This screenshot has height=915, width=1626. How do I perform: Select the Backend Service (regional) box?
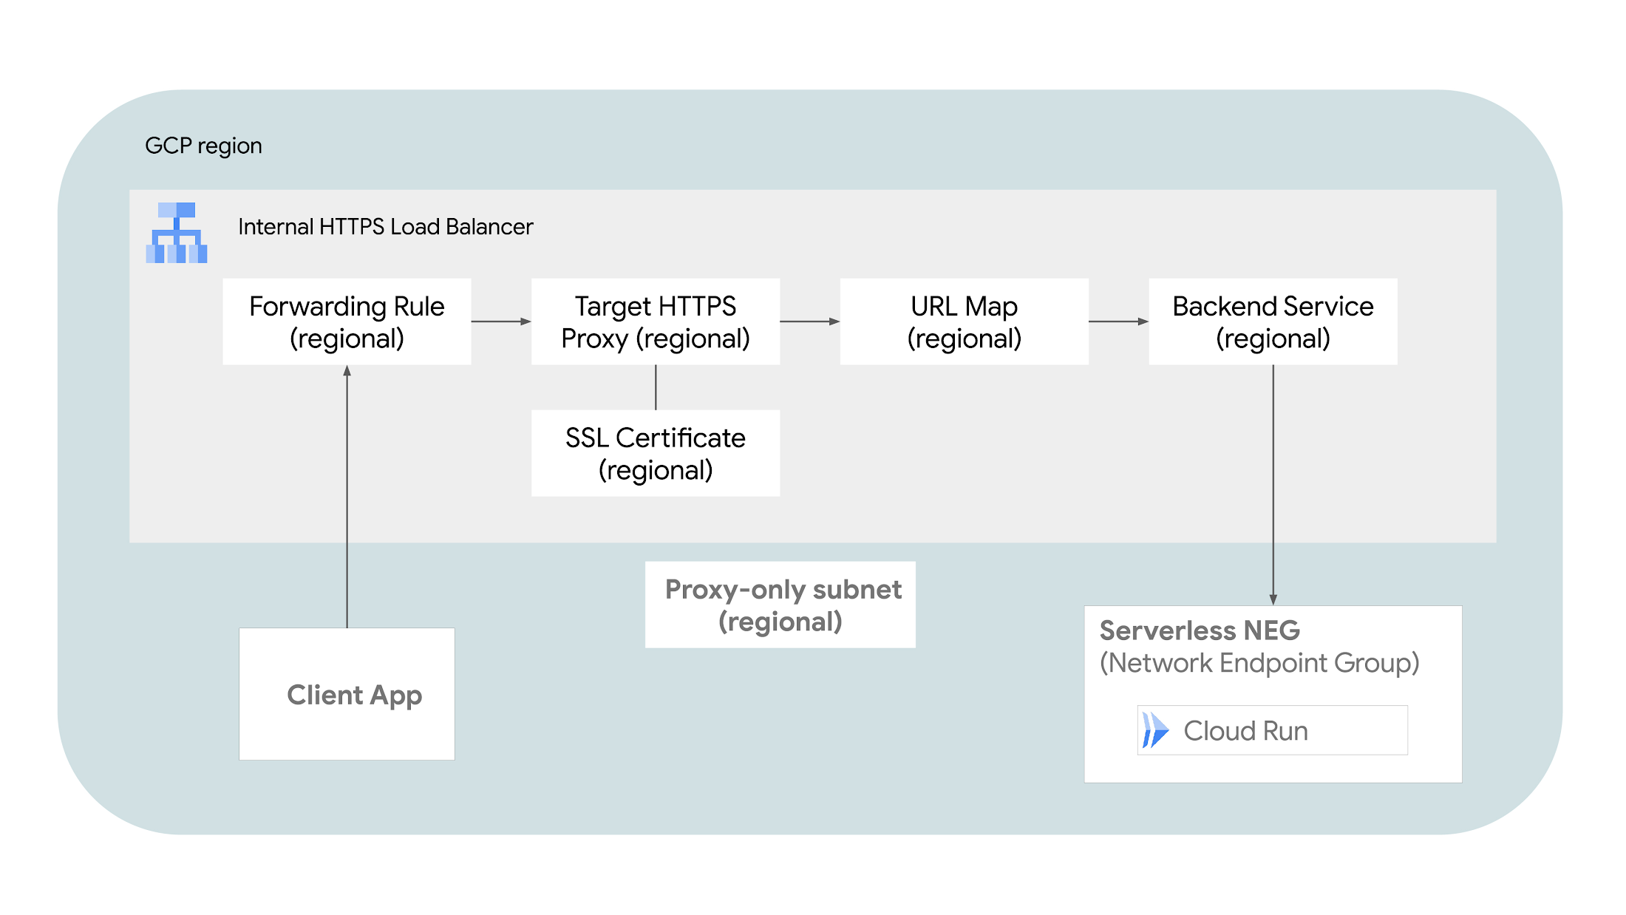click(x=1273, y=322)
